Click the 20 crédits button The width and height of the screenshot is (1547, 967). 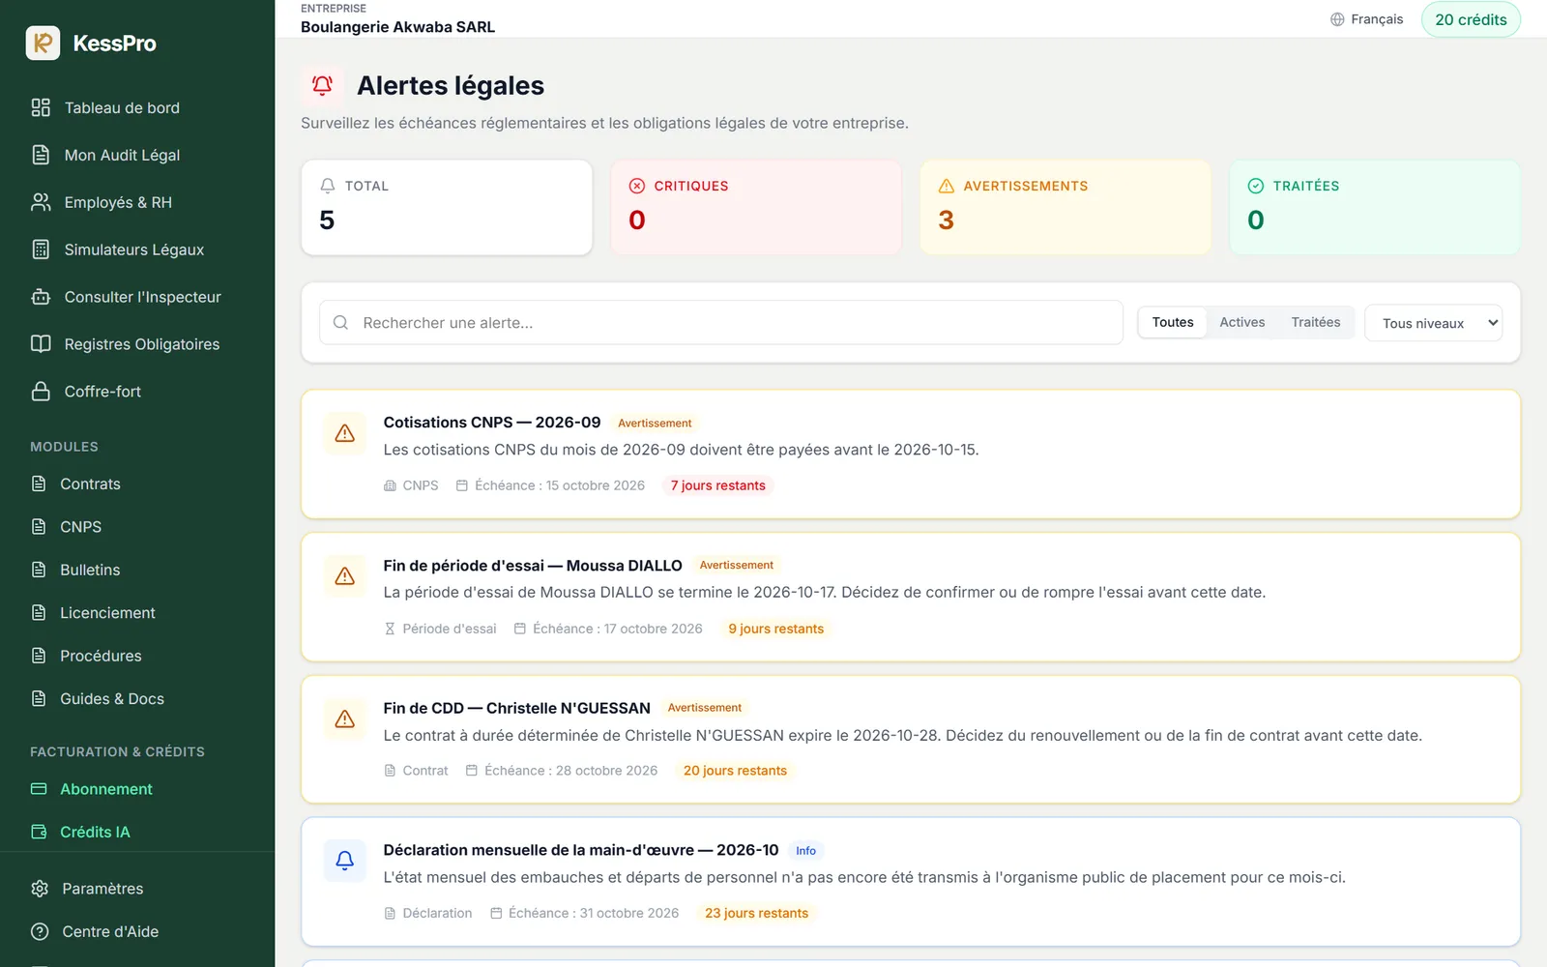pyautogui.click(x=1471, y=19)
